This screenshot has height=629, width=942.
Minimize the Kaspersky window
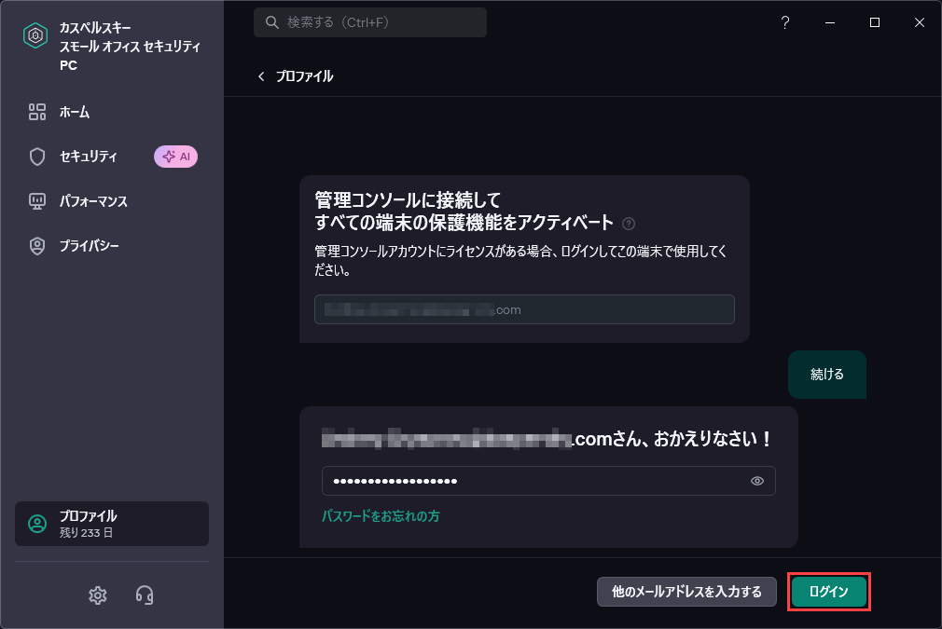tap(830, 22)
